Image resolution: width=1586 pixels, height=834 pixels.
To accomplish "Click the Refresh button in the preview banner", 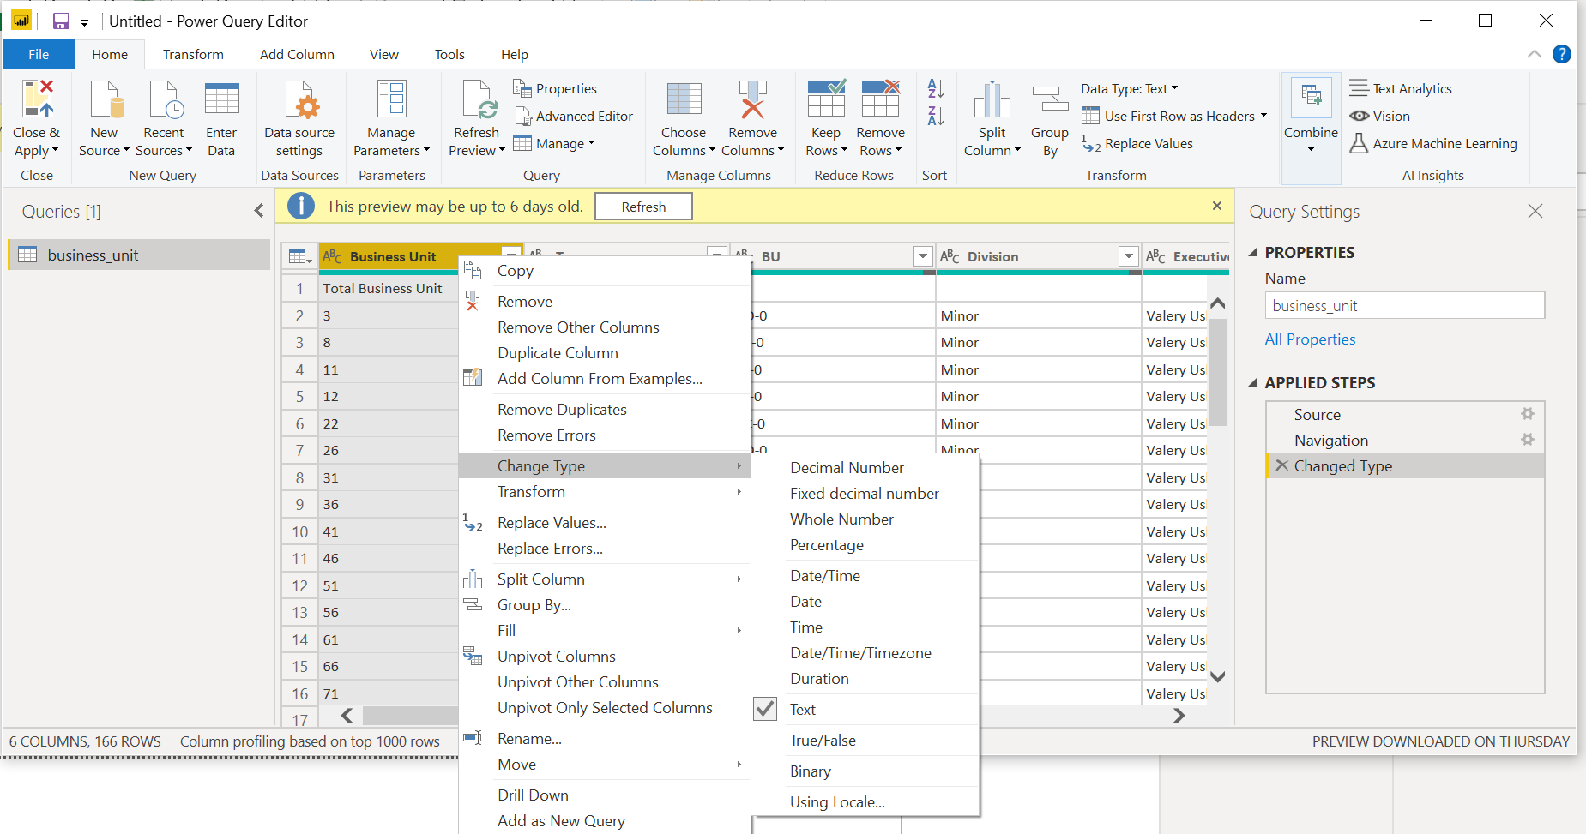I will (x=643, y=207).
